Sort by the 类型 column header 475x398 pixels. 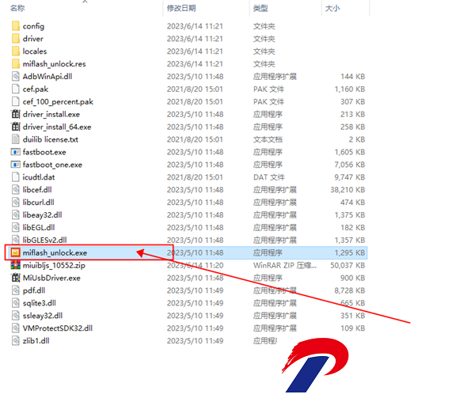pos(260,8)
